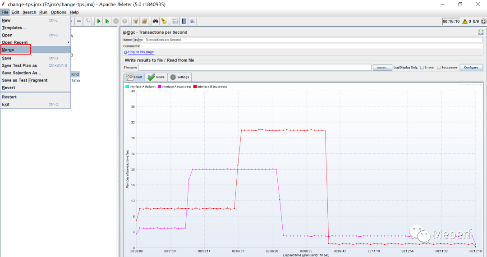The height and width of the screenshot is (257, 487).
Task: Reset search with the broom icon
Action: [x=164, y=21]
